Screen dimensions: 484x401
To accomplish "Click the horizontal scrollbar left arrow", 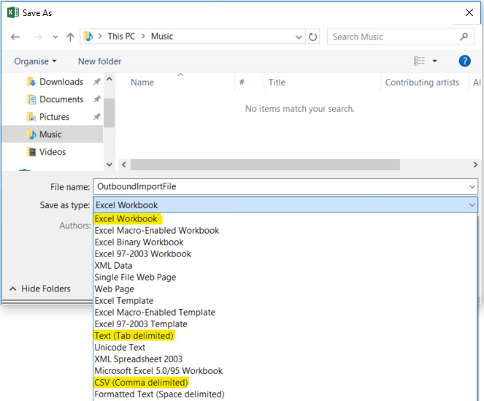I will 124,164.
